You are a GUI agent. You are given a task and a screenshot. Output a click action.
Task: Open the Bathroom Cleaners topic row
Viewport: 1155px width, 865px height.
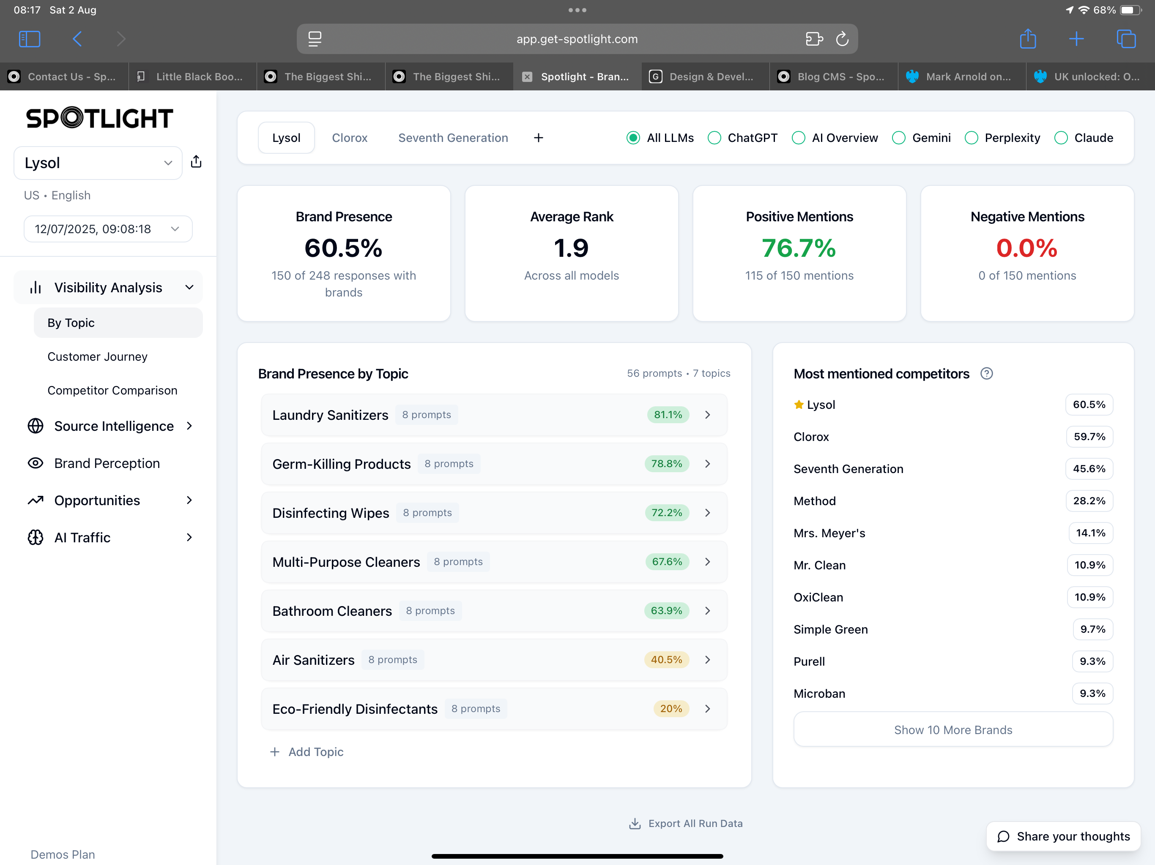(x=494, y=611)
